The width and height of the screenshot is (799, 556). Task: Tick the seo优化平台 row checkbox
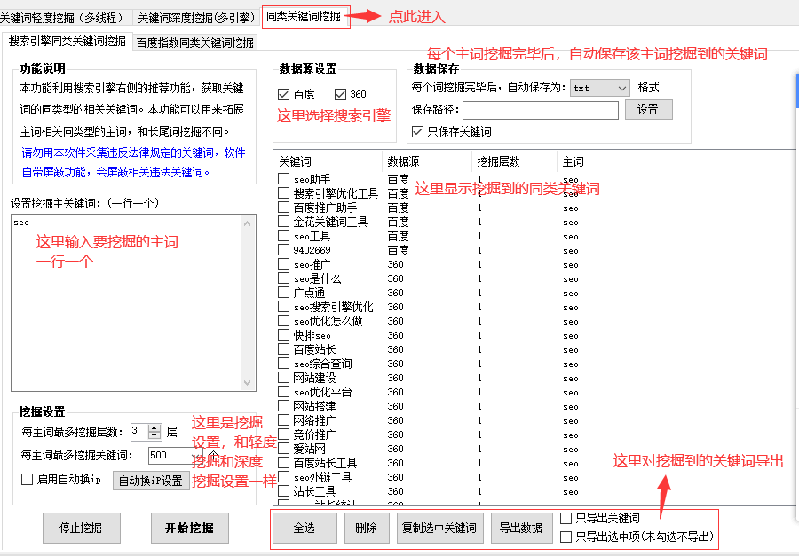pyautogui.click(x=284, y=392)
